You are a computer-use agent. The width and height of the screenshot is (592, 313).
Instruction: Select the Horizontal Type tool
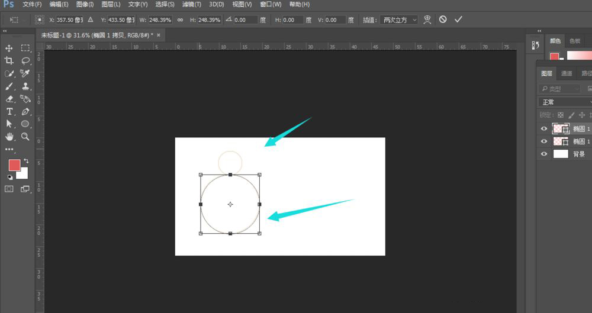pyautogui.click(x=9, y=111)
